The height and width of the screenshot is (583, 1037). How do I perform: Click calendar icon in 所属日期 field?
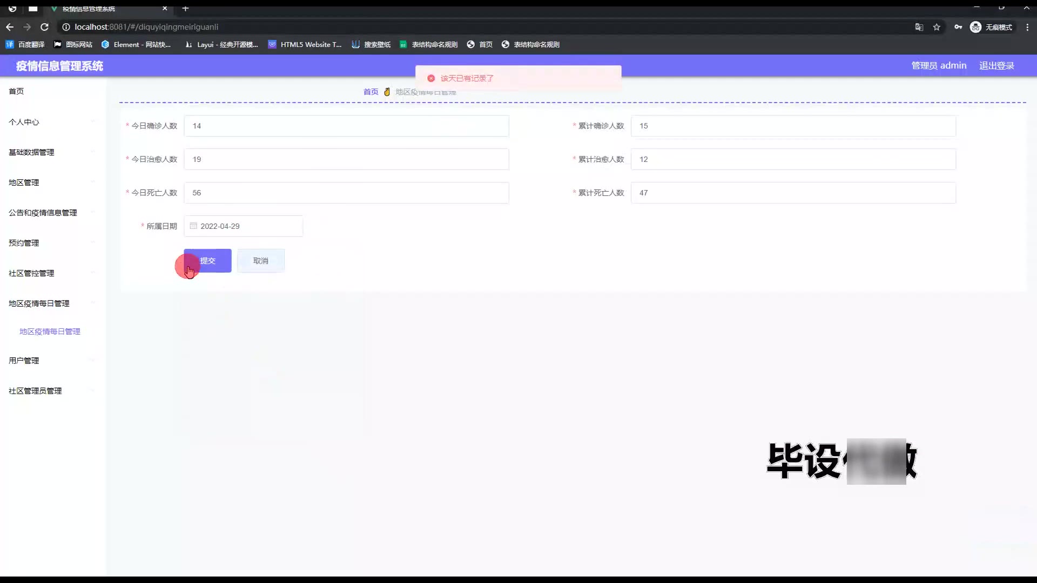point(193,226)
